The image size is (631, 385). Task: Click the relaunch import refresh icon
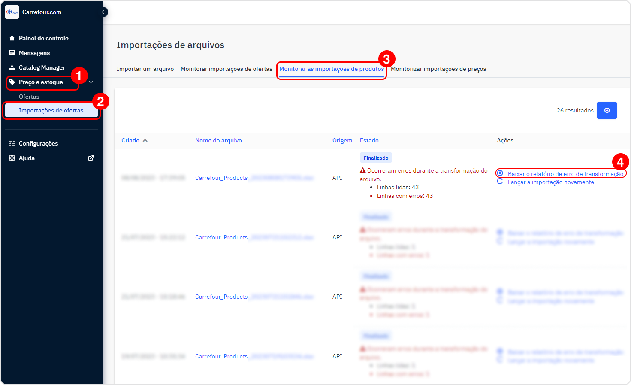click(x=500, y=182)
